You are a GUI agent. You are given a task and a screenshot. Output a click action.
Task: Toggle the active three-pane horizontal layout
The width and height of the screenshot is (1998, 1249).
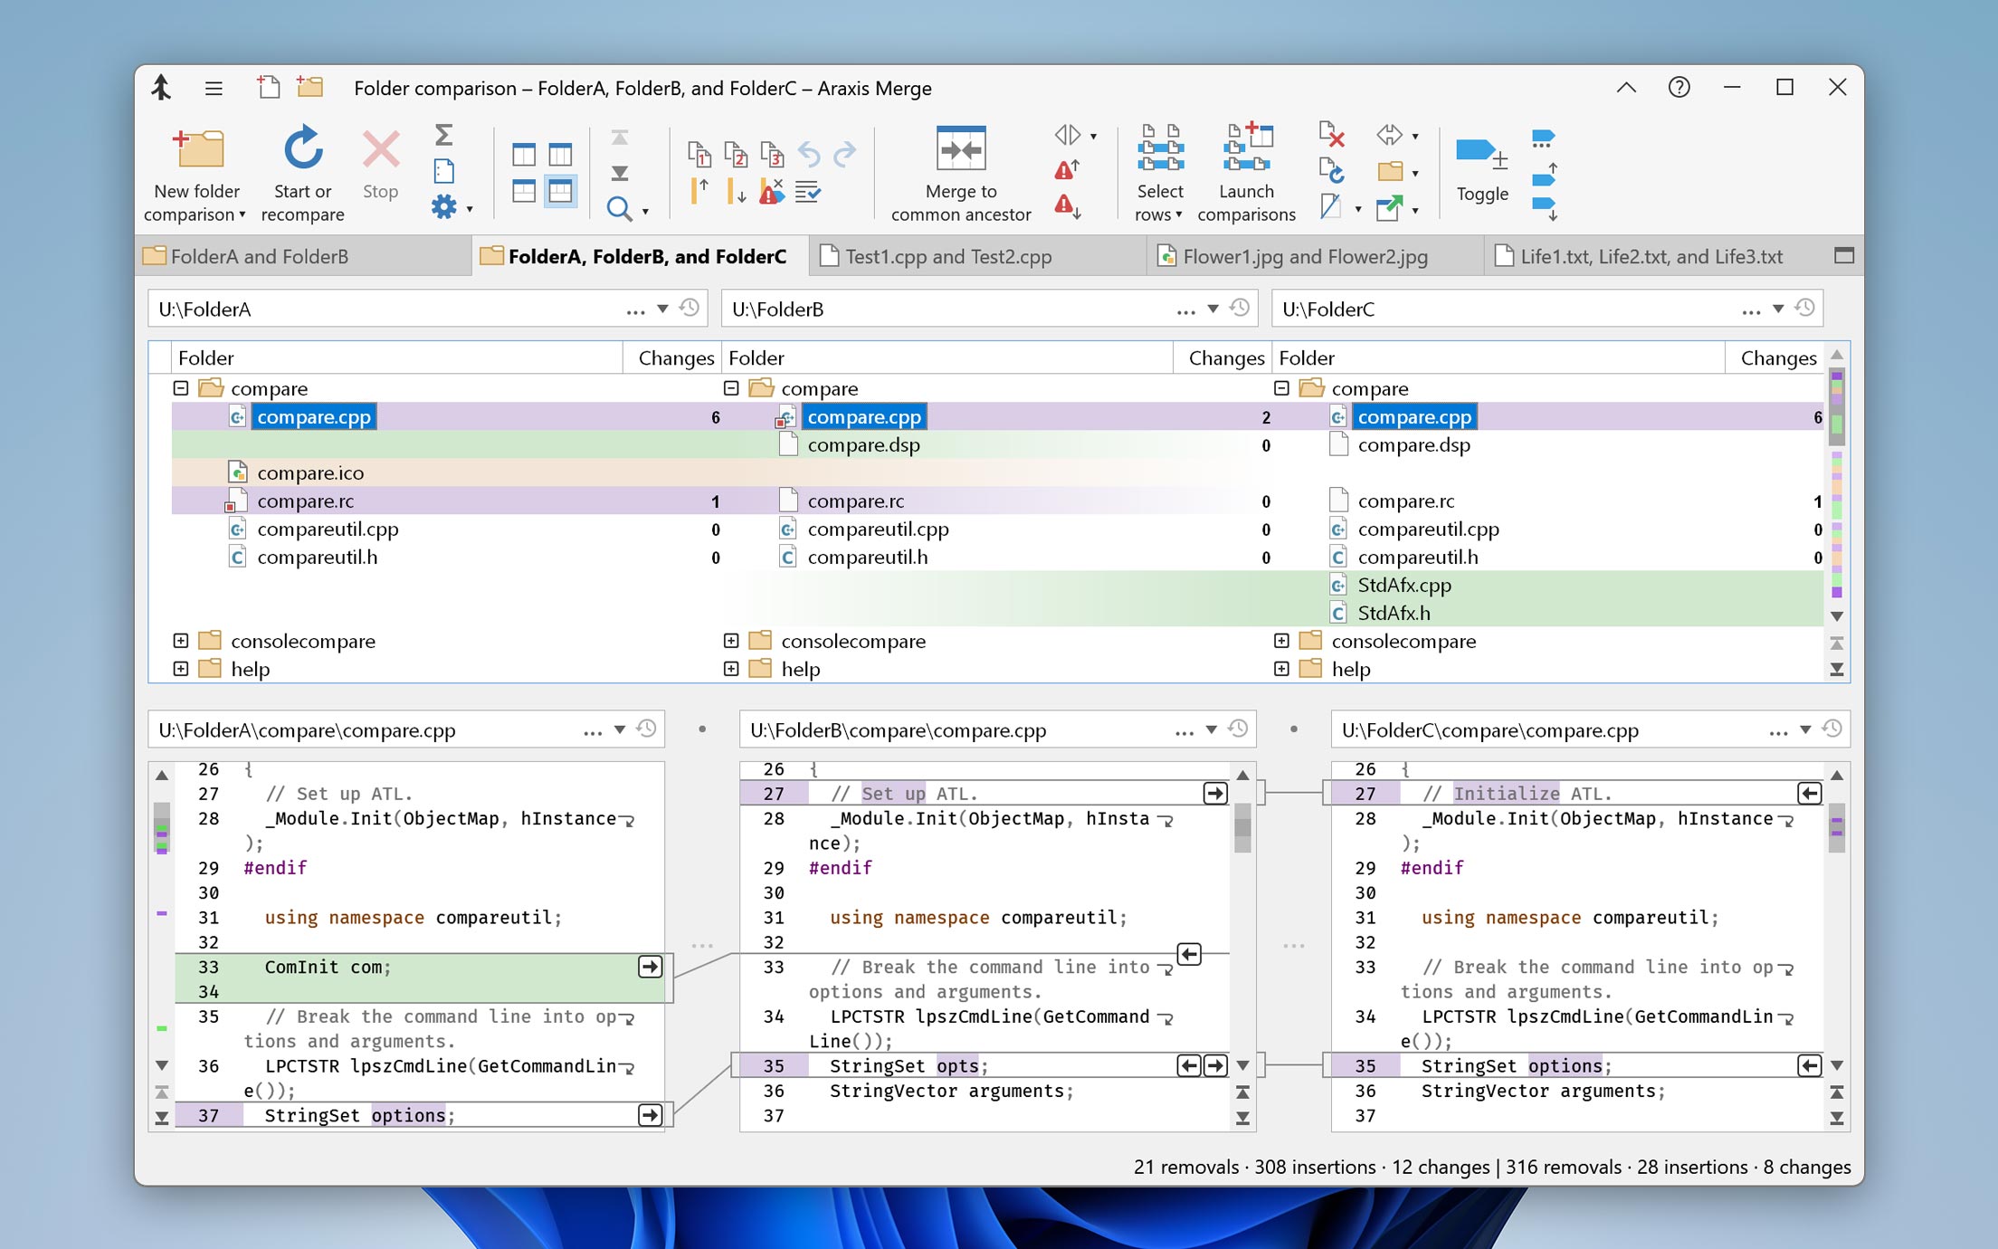560,191
